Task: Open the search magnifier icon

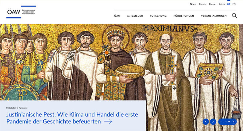Action: pyautogui.click(x=234, y=15)
